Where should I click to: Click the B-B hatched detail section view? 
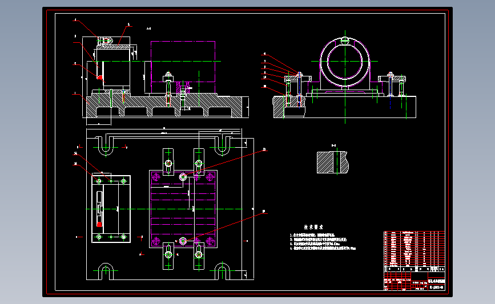332,162
